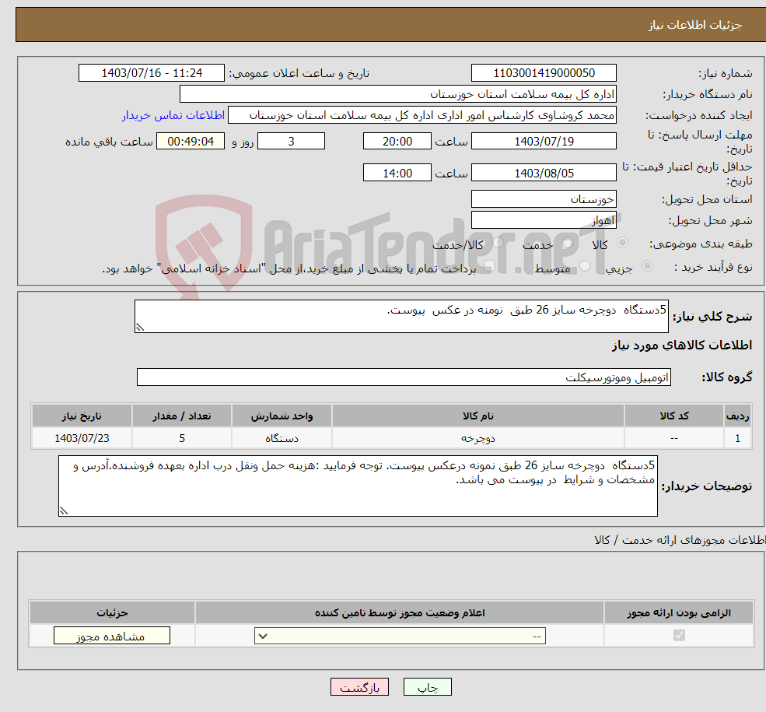The image size is (766, 712).
Task: Click the دوچرخه item name cell
Action: [478, 438]
